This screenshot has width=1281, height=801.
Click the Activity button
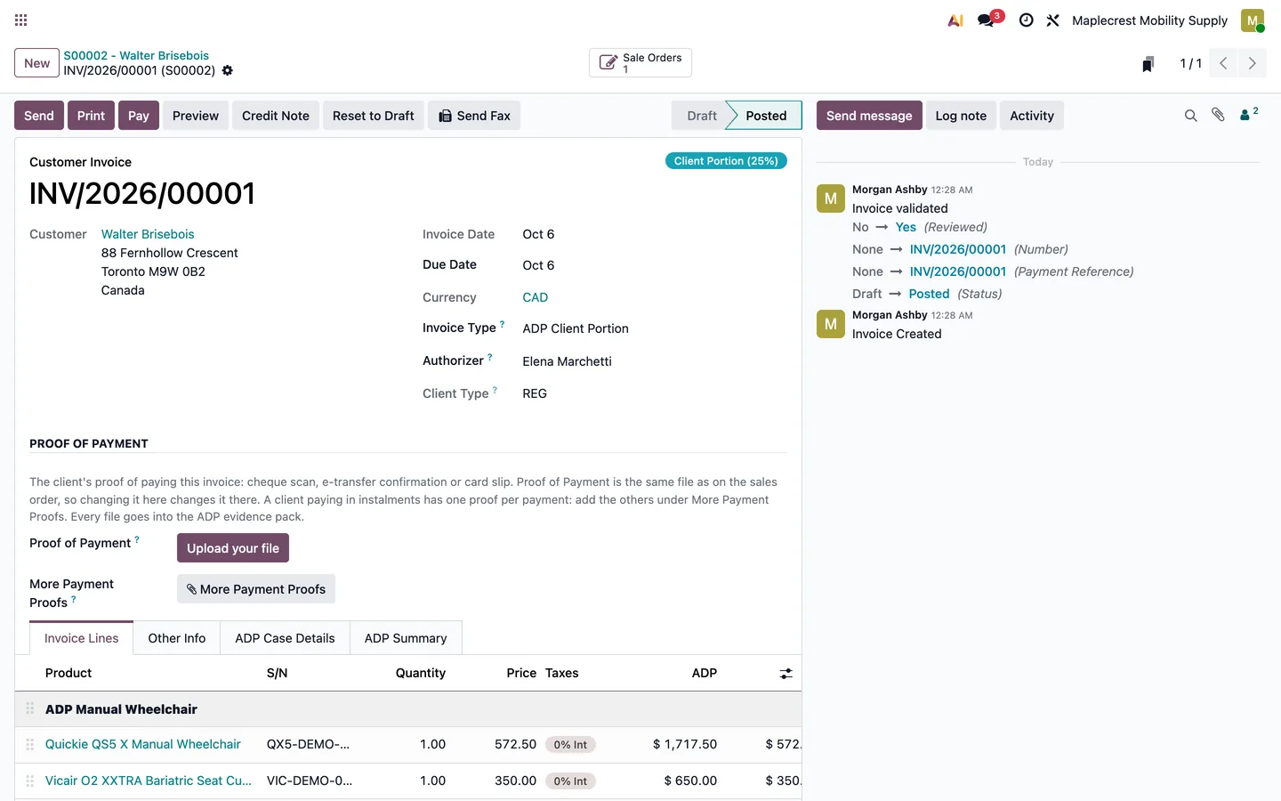(1032, 116)
